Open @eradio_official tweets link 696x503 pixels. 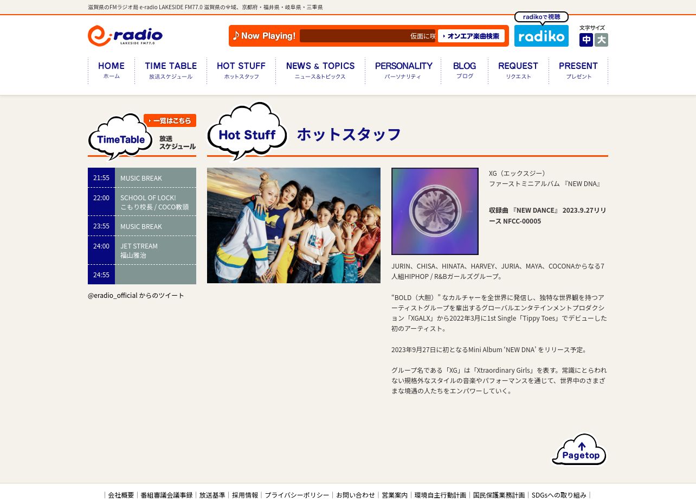pyautogui.click(x=136, y=295)
